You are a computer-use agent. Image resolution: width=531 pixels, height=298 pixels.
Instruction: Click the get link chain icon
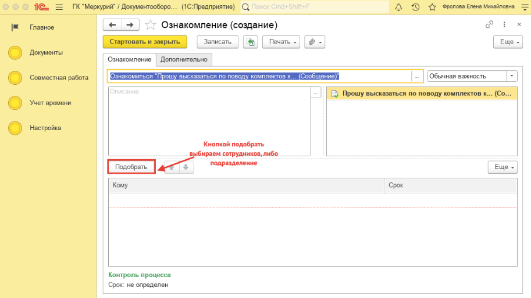(x=489, y=25)
